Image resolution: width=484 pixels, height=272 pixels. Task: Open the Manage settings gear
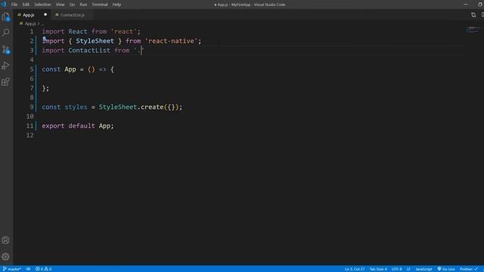point(5,257)
